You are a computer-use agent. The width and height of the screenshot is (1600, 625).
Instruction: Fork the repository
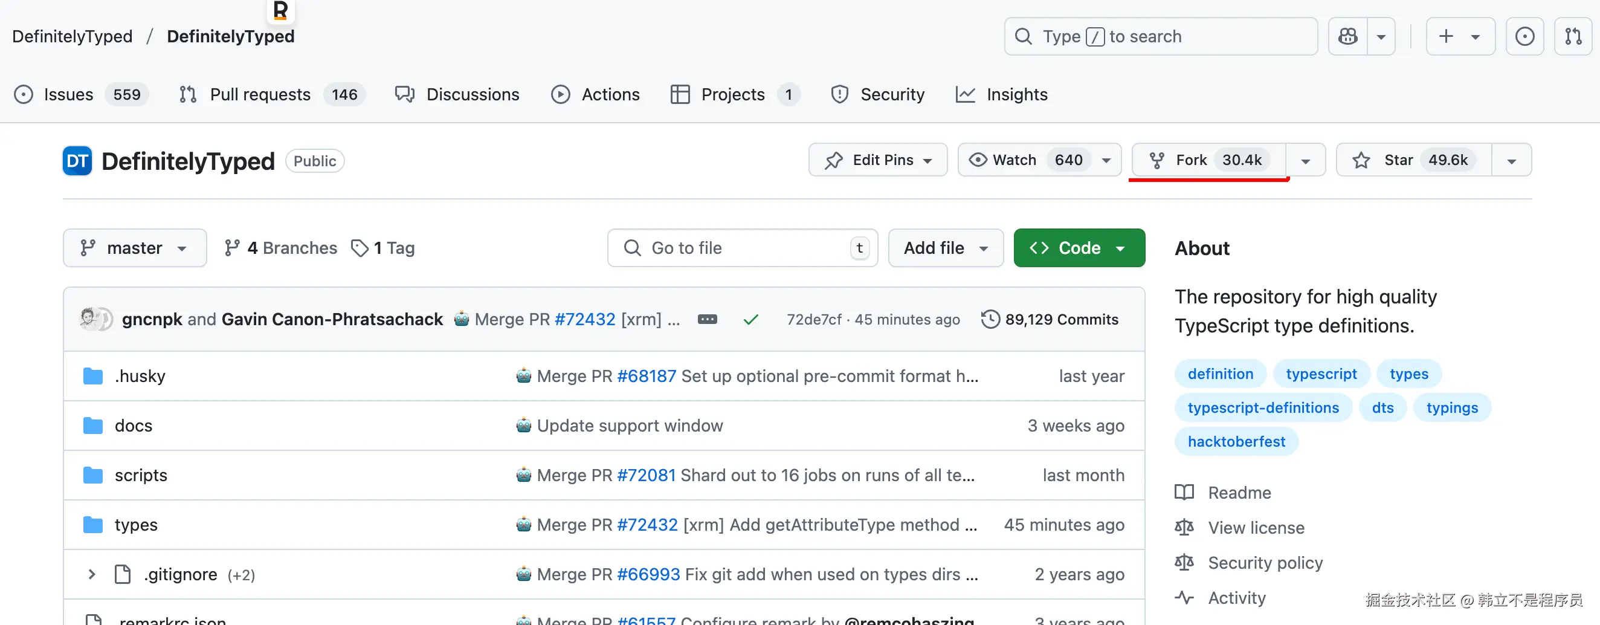[x=1208, y=160]
